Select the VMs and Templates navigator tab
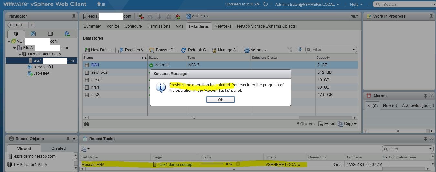The image size is (436, 172). tap(33, 33)
